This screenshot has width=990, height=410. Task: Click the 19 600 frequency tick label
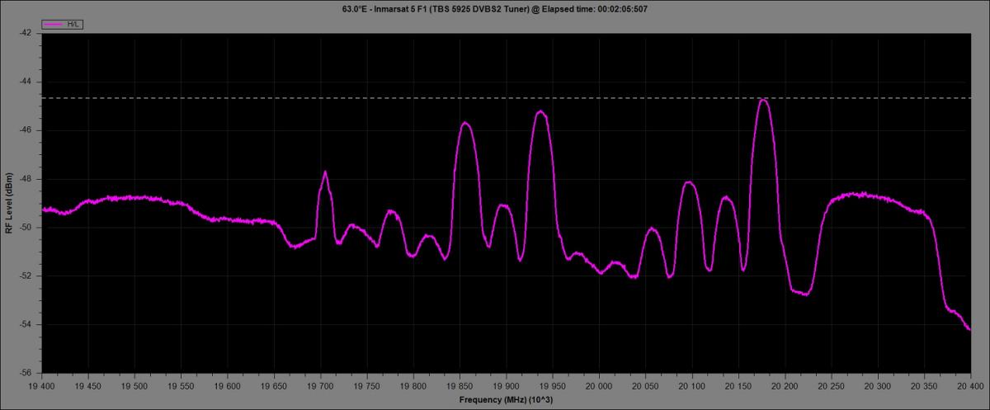(227, 385)
